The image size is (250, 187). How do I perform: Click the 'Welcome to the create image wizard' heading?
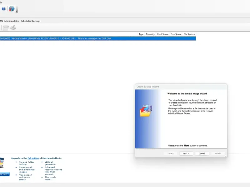pos(187,94)
